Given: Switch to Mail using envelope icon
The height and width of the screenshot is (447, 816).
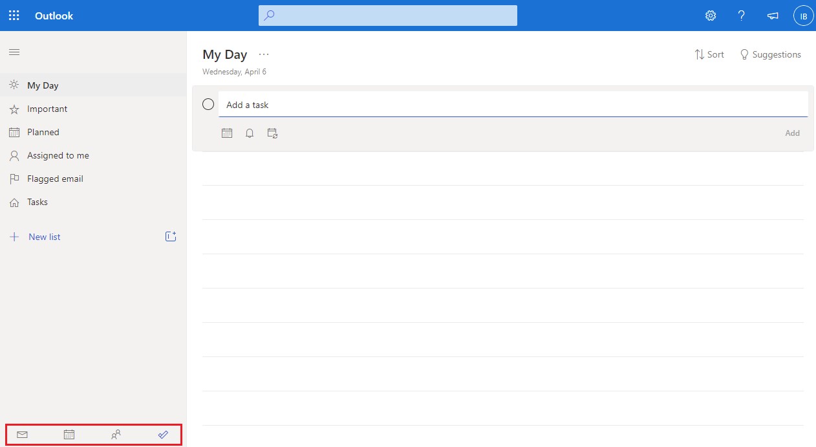Looking at the screenshot, I should pos(22,435).
